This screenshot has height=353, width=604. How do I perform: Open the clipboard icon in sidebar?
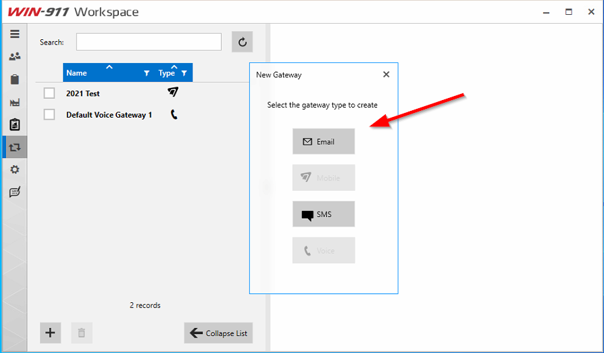[15, 79]
